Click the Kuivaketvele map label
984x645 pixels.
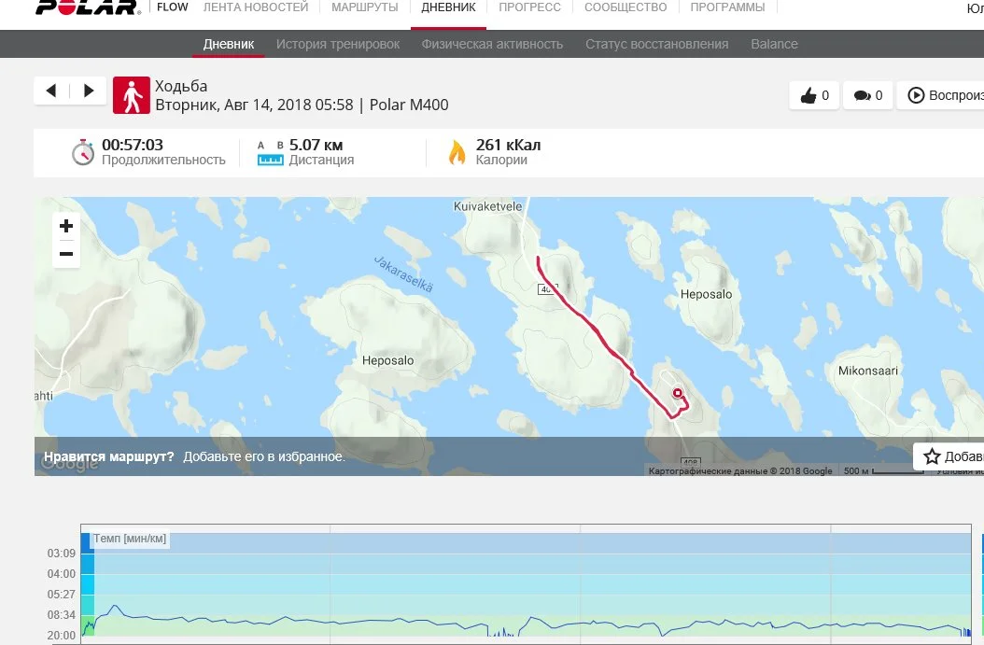487,206
